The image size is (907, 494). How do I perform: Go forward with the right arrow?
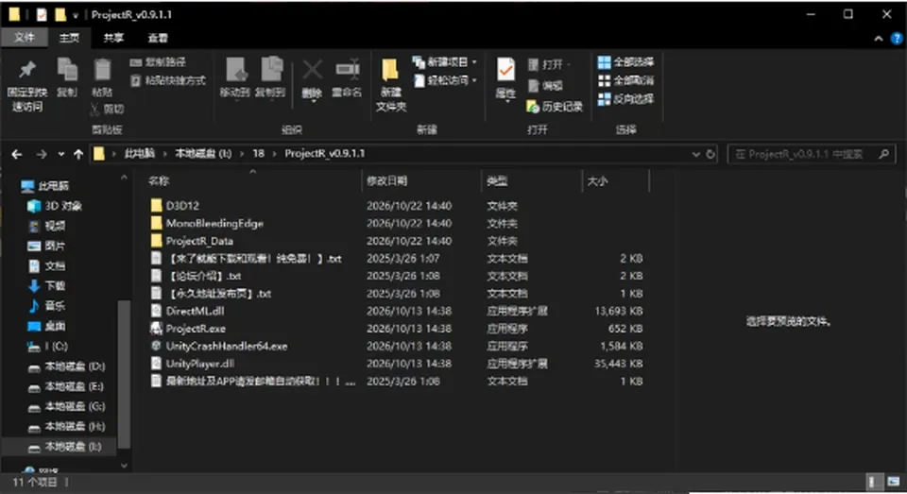[x=41, y=155]
